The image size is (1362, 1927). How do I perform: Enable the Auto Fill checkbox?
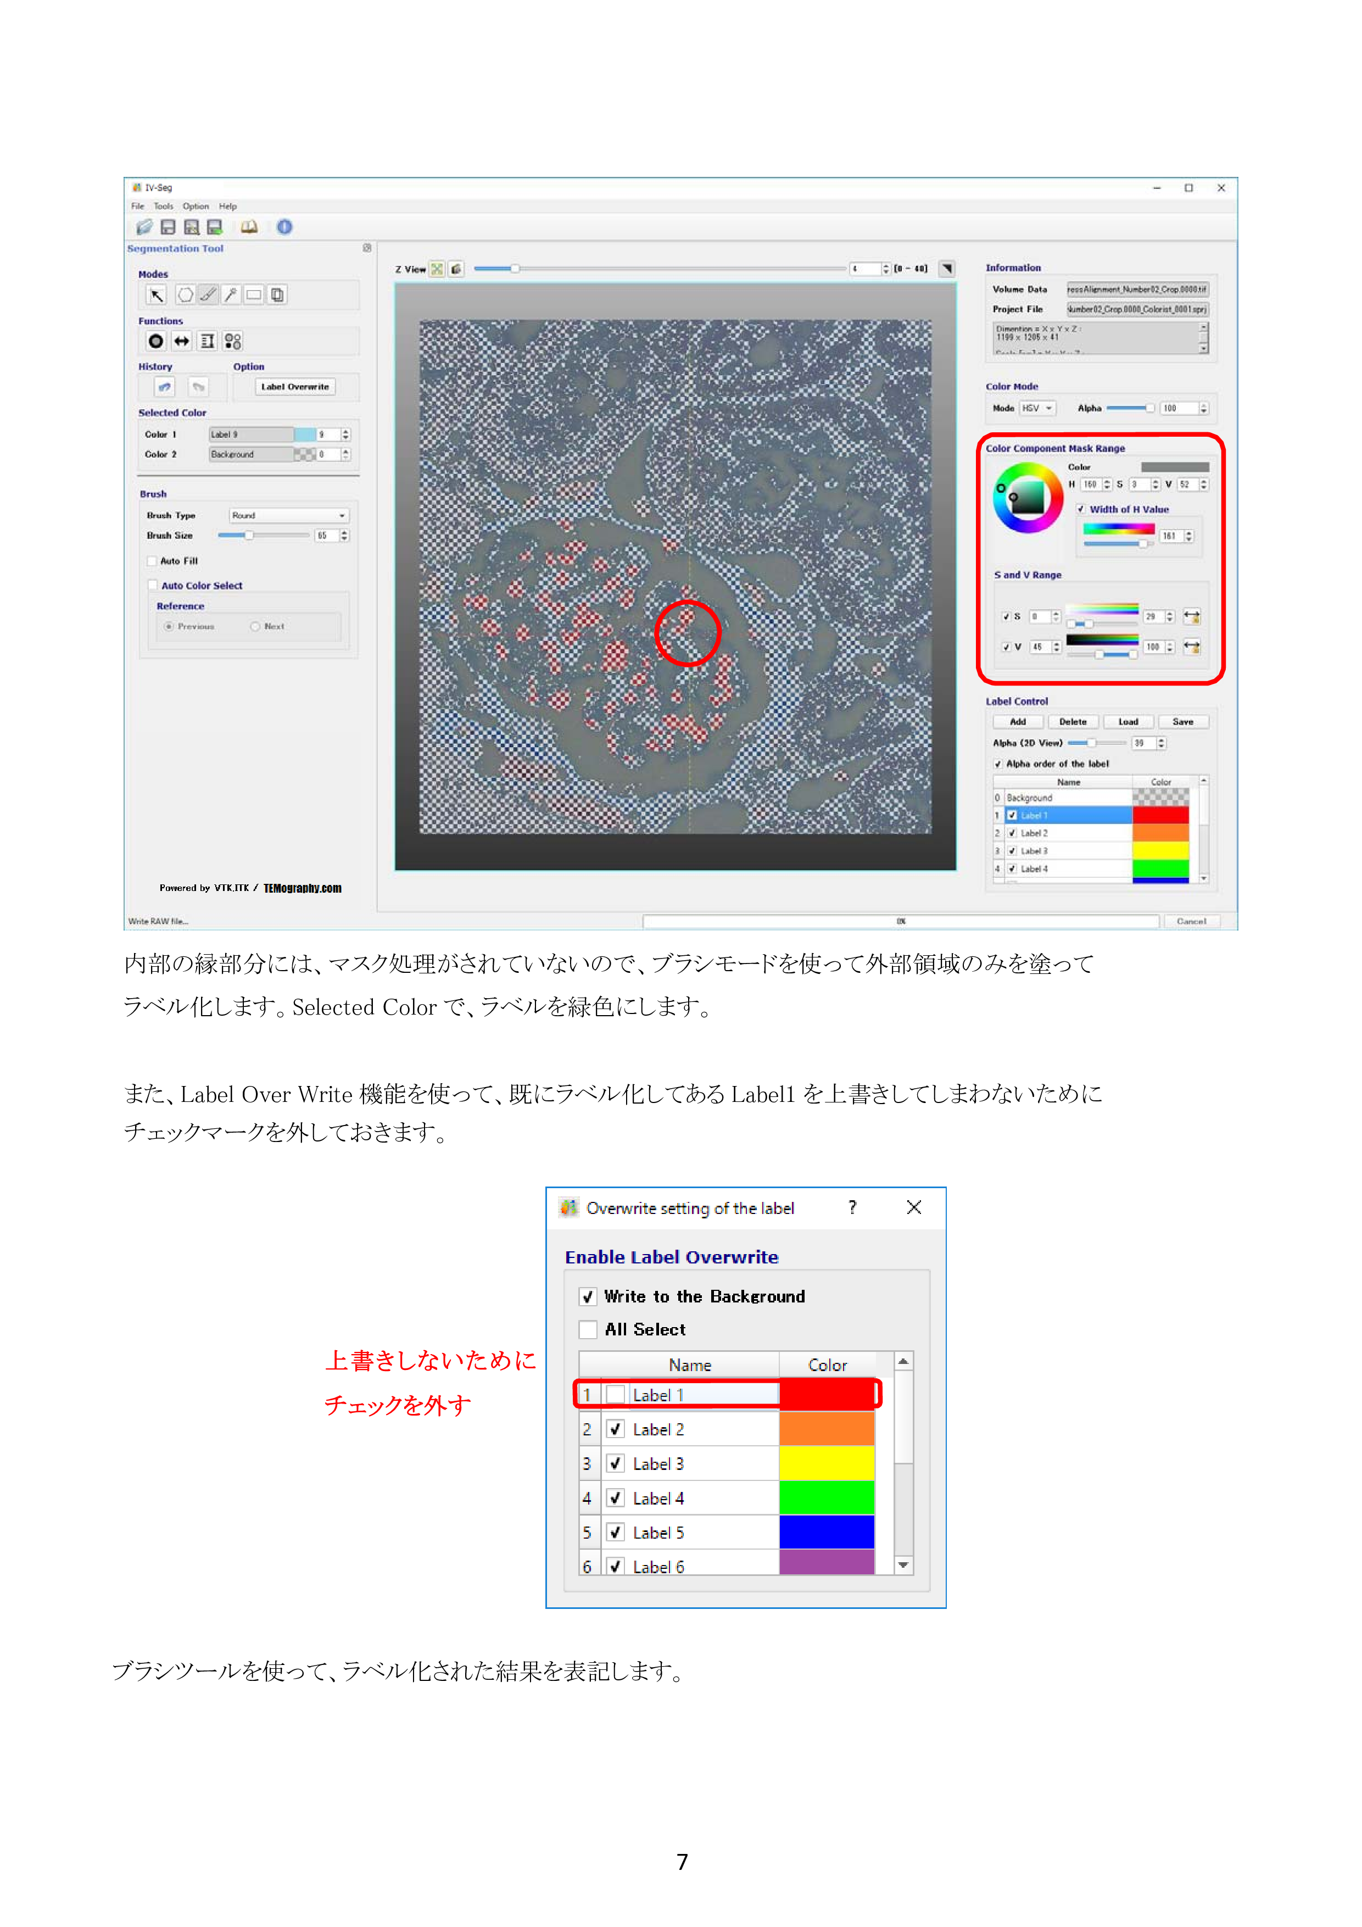152,561
